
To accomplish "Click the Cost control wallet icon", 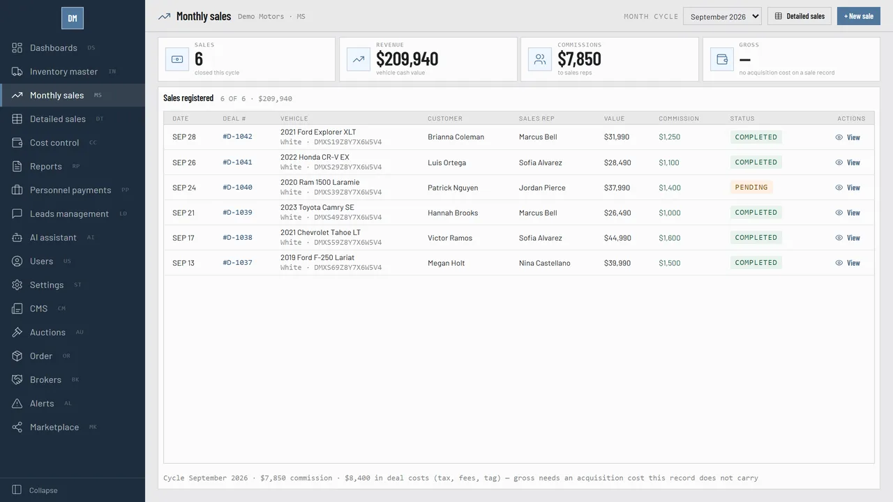I will [x=17, y=142].
